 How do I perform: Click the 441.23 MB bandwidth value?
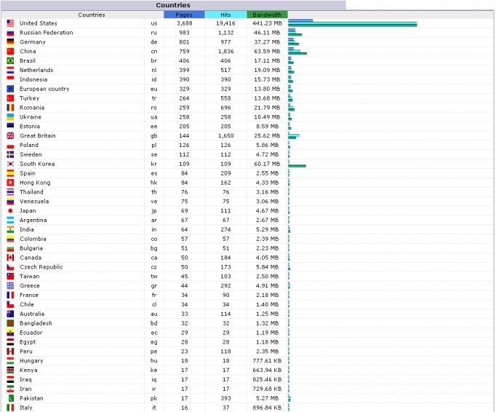(267, 23)
